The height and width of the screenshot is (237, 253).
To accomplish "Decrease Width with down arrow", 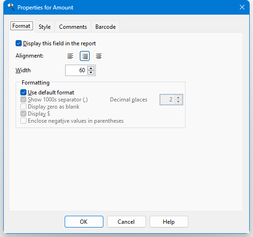I will [91, 72].
